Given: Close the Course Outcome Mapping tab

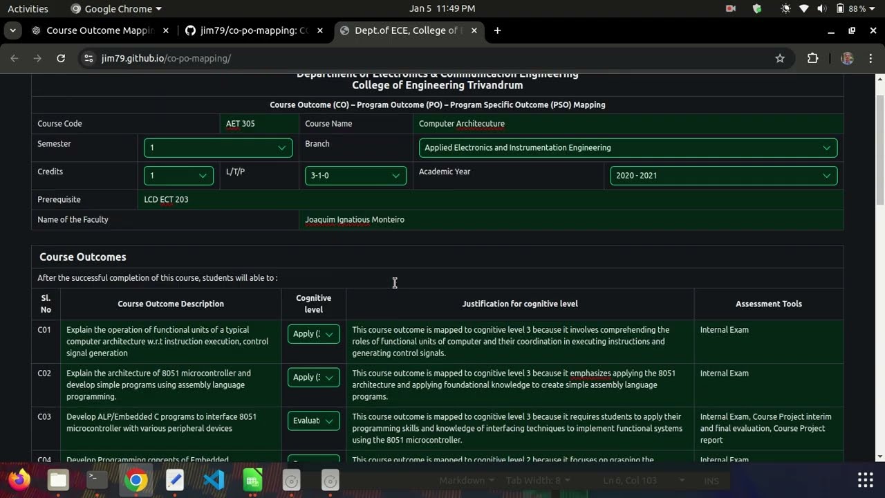Looking at the screenshot, I should point(165,30).
